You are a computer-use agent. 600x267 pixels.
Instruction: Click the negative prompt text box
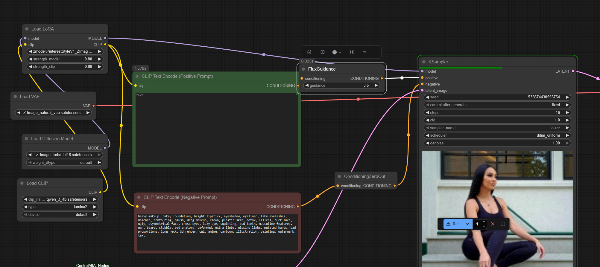pyautogui.click(x=217, y=232)
